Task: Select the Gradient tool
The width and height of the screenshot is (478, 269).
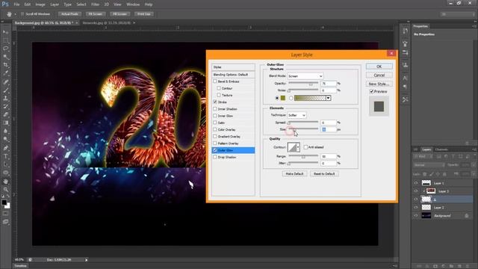Action: (5, 123)
